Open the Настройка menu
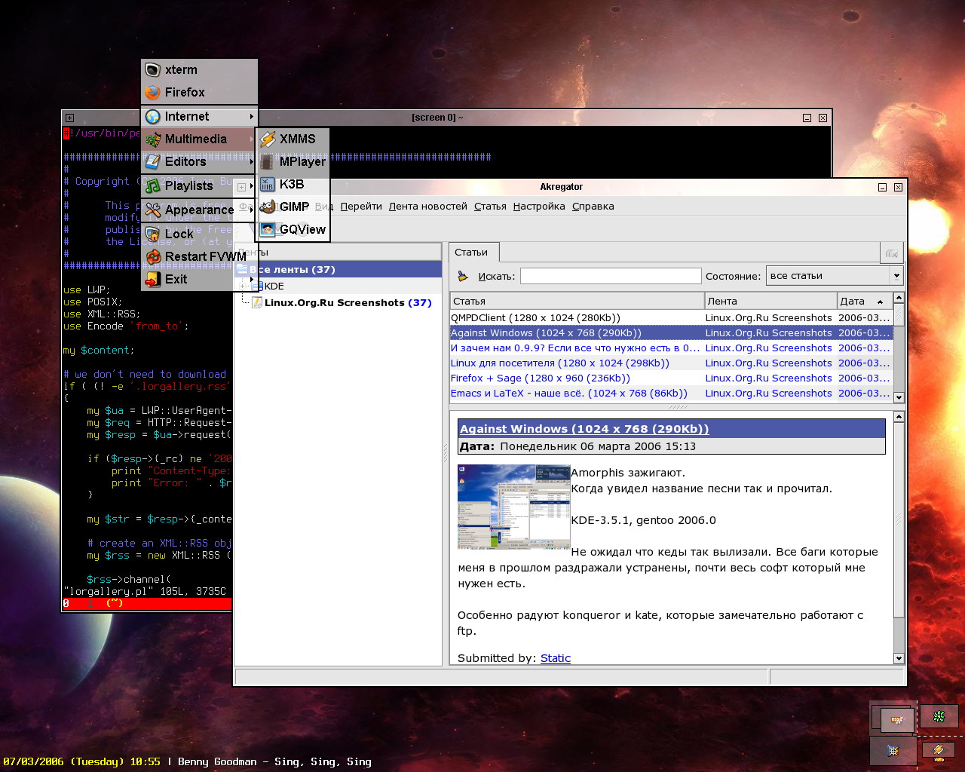The width and height of the screenshot is (965, 772). pyautogui.click(x=539, y=207)
